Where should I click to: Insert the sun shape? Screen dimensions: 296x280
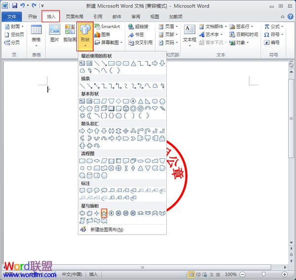pos(82,115)
